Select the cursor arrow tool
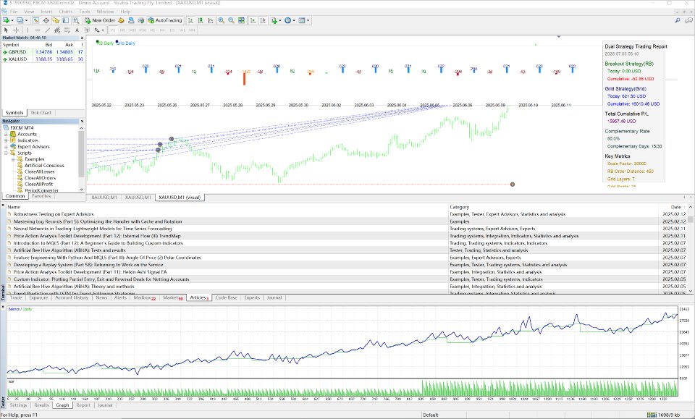The width and height of the screenshot is (695, 419). click(x=7, y=30)
